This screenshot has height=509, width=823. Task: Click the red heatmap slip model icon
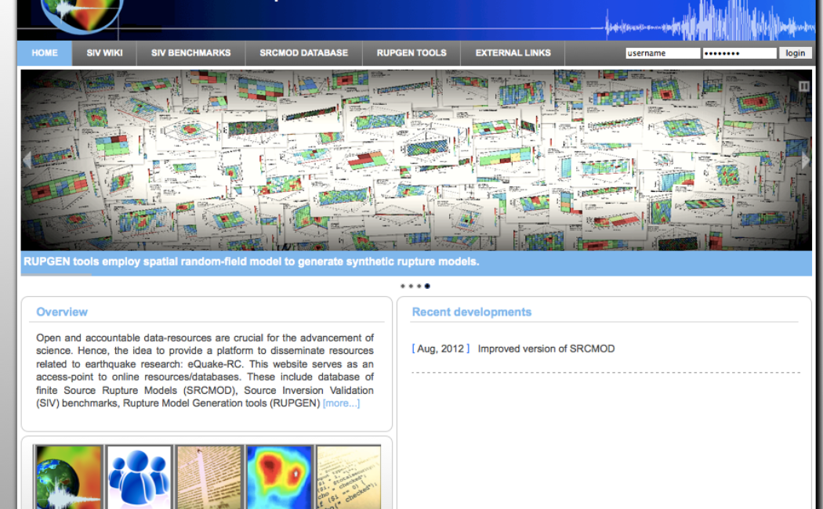[x=279, y=477]
